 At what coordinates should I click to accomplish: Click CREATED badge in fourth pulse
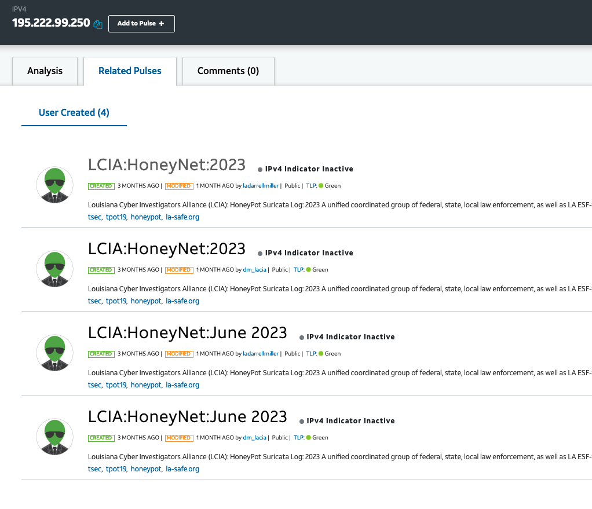click(101, 438)
